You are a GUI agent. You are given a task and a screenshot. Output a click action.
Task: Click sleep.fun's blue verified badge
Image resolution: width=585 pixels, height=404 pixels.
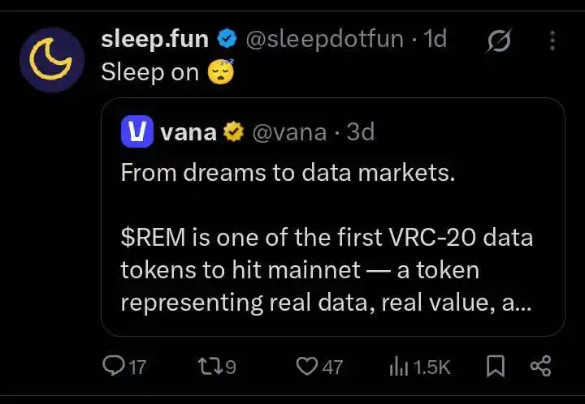227,39
